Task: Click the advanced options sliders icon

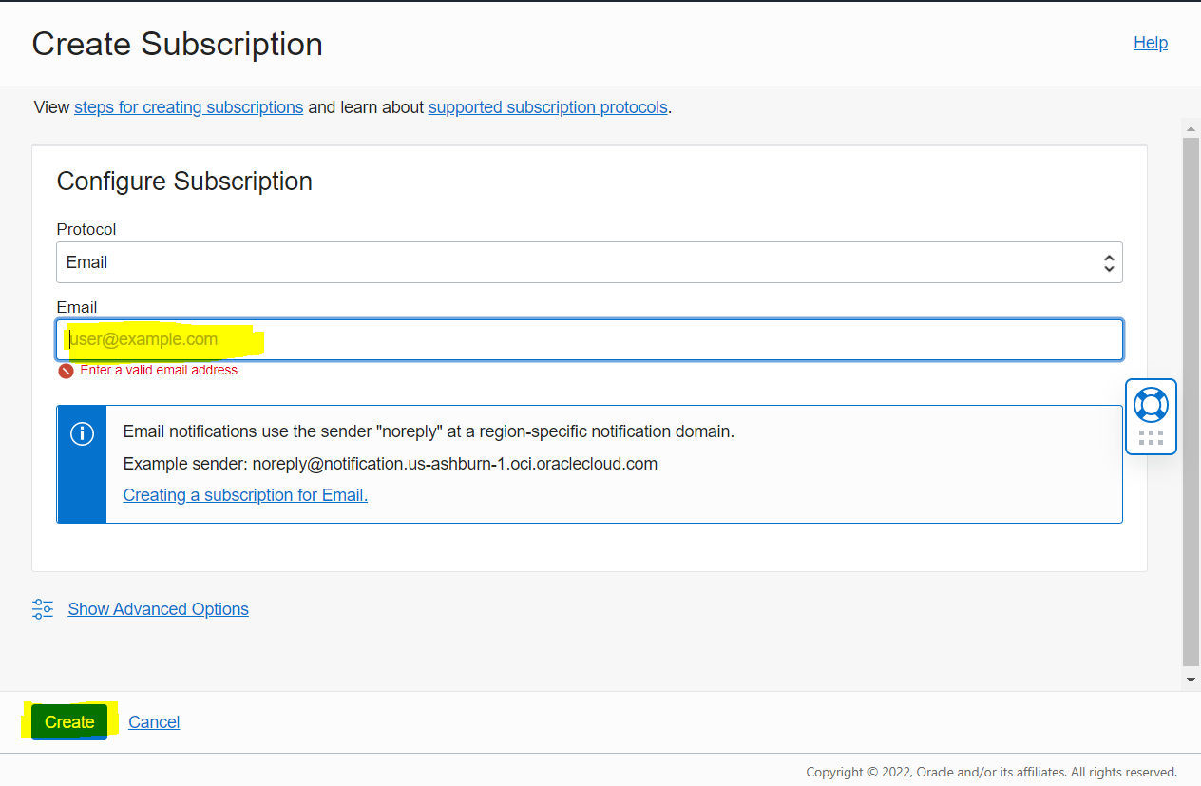Action: (43, 609)
